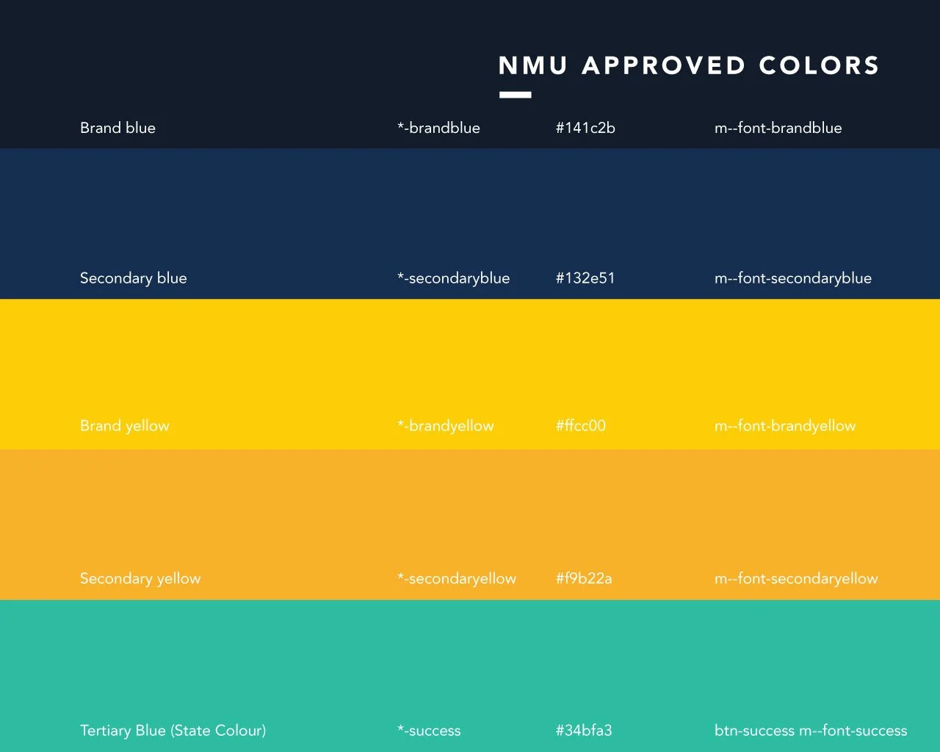Select the #34bfa3 hex code
The height and width of the screenshot is (752, 940).
coord(584,731)
